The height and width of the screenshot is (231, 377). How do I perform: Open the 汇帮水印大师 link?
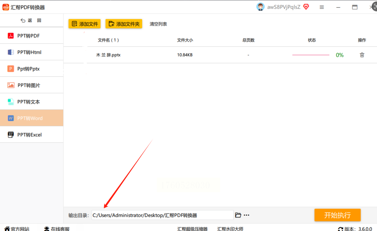[230, 229]
